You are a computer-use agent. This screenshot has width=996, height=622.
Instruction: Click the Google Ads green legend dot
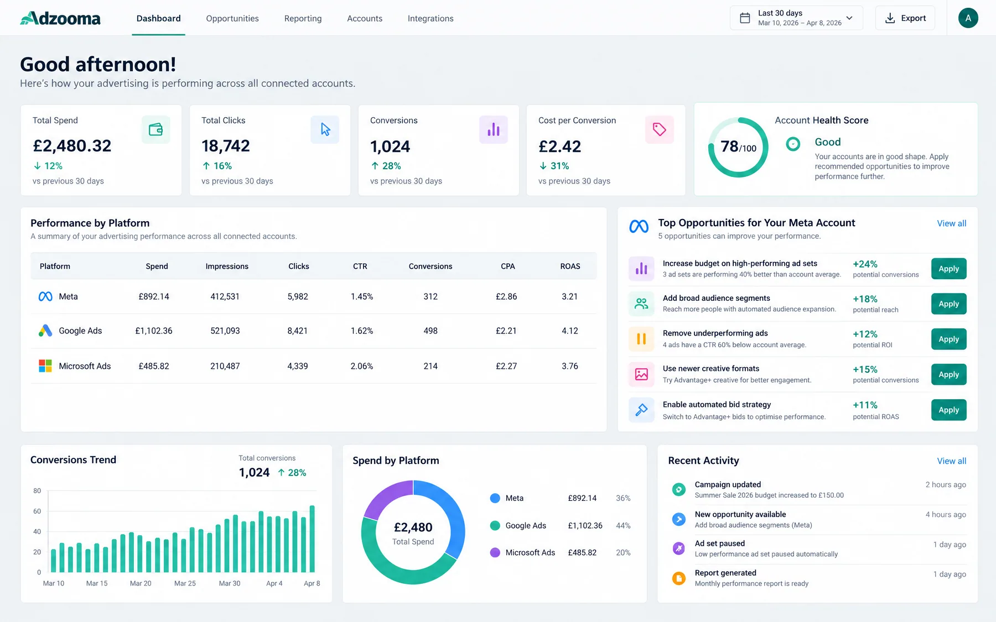click(x=495, y=525)
